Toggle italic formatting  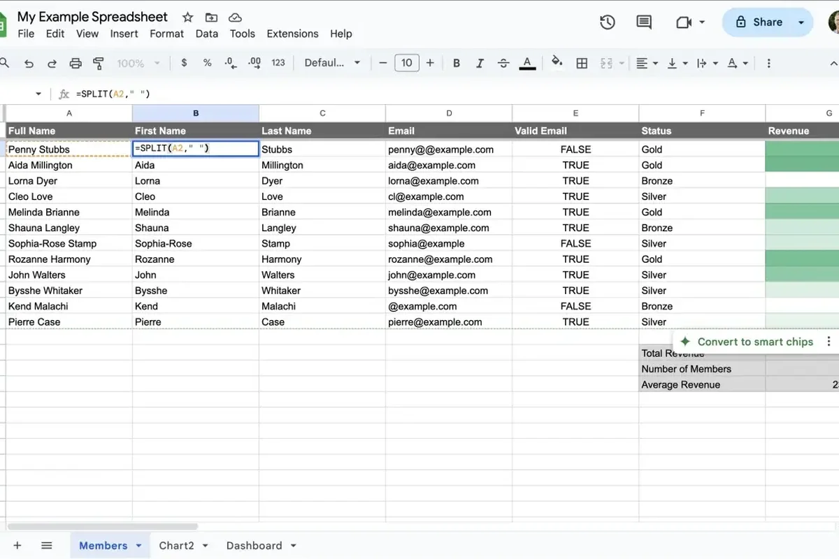[480, 63]
